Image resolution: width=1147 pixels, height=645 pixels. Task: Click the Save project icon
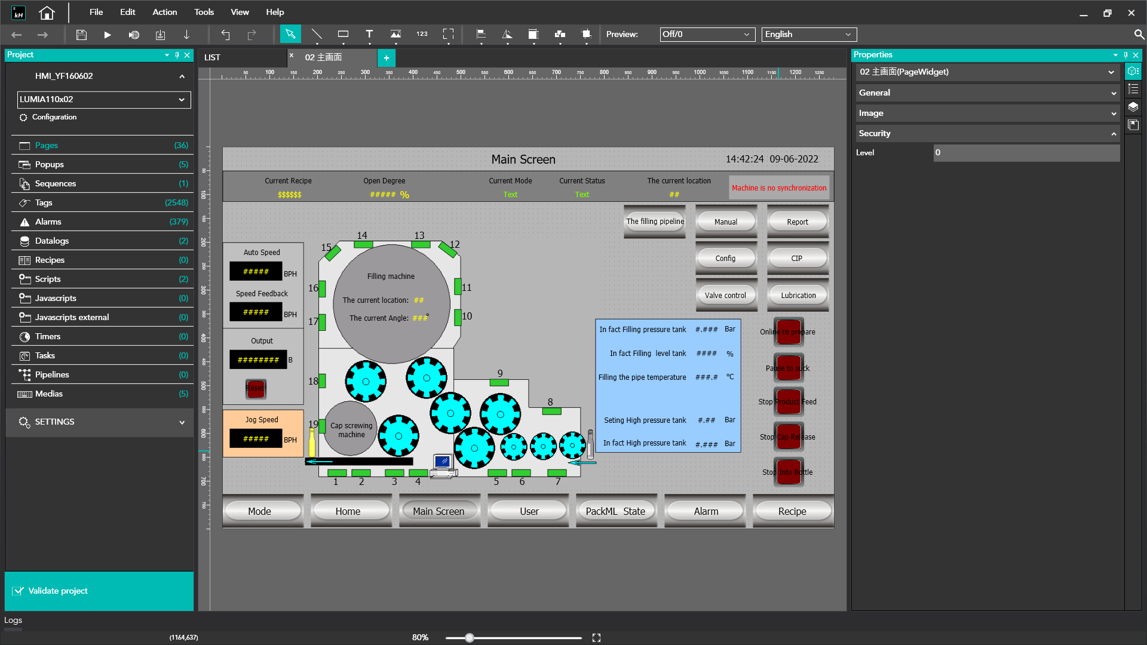coord(81,35)
